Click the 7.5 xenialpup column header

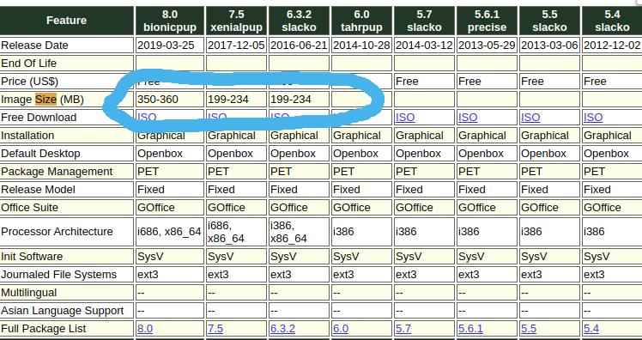(236, 21)
